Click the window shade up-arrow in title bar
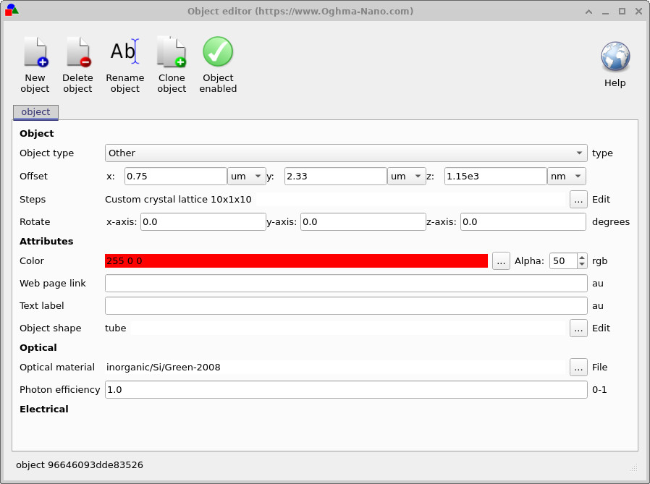650x484 pixels. [x=588, y=11]
